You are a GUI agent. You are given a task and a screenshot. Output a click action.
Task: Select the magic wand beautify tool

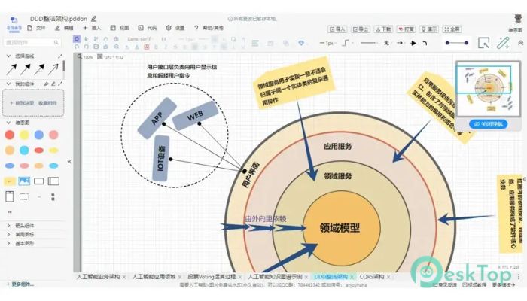tap(503, 43)
